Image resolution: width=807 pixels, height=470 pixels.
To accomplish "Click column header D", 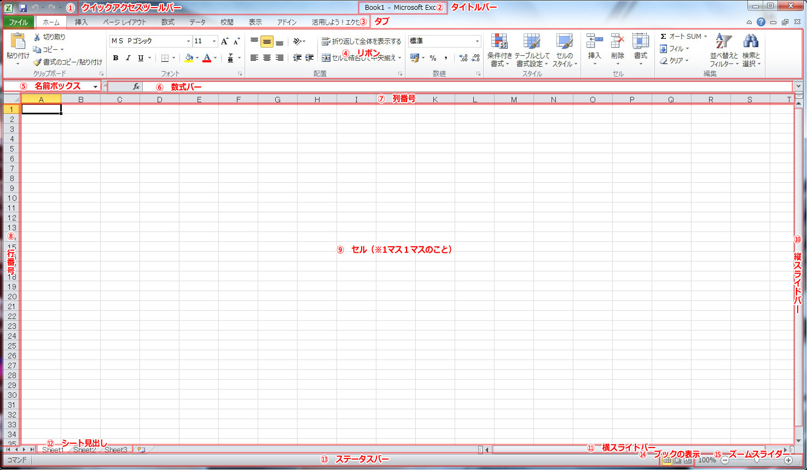I will pyautogui.click(x=159, y=100).
